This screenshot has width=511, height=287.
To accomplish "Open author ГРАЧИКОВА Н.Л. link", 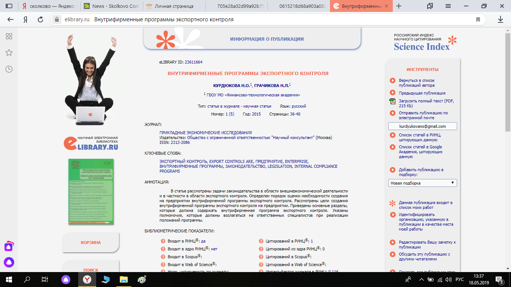I will pyautogui.click(x=271, y=86).
